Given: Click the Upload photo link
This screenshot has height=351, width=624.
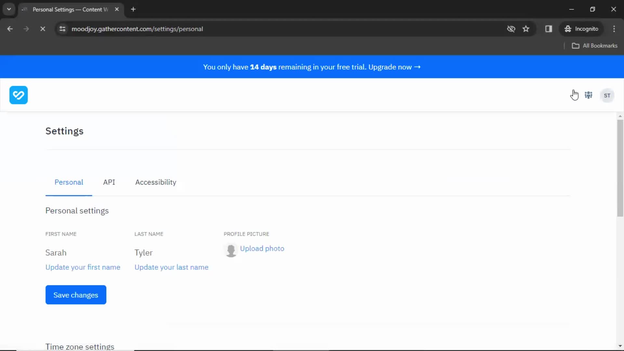Looking at the screenshot, I should (262, 249).
